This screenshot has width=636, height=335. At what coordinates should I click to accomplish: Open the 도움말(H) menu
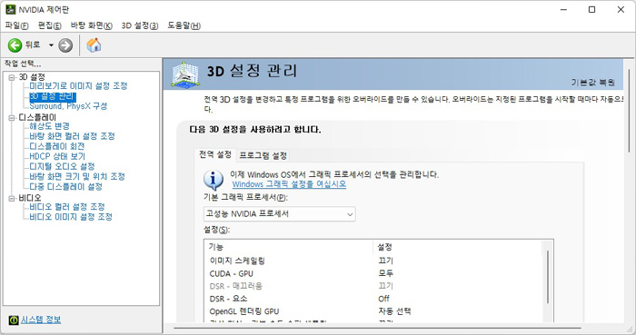click(184, 25)
